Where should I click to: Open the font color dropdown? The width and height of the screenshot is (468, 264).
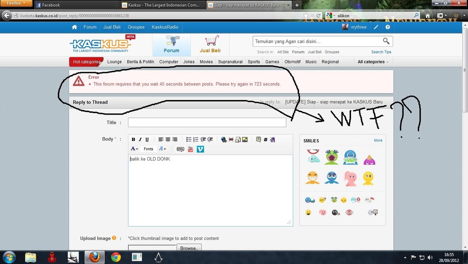coord(134,149)
